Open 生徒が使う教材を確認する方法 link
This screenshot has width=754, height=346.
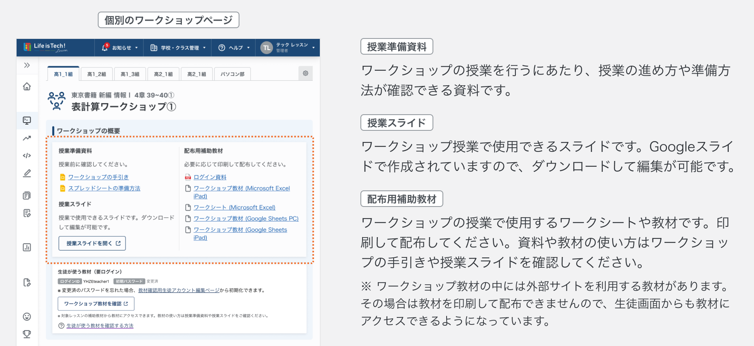coord(100,326)
